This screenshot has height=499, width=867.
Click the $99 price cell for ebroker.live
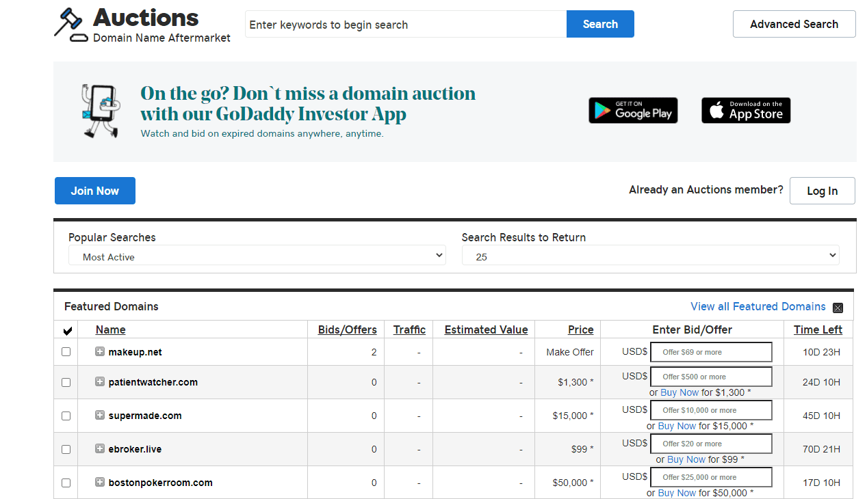[583, 449]
